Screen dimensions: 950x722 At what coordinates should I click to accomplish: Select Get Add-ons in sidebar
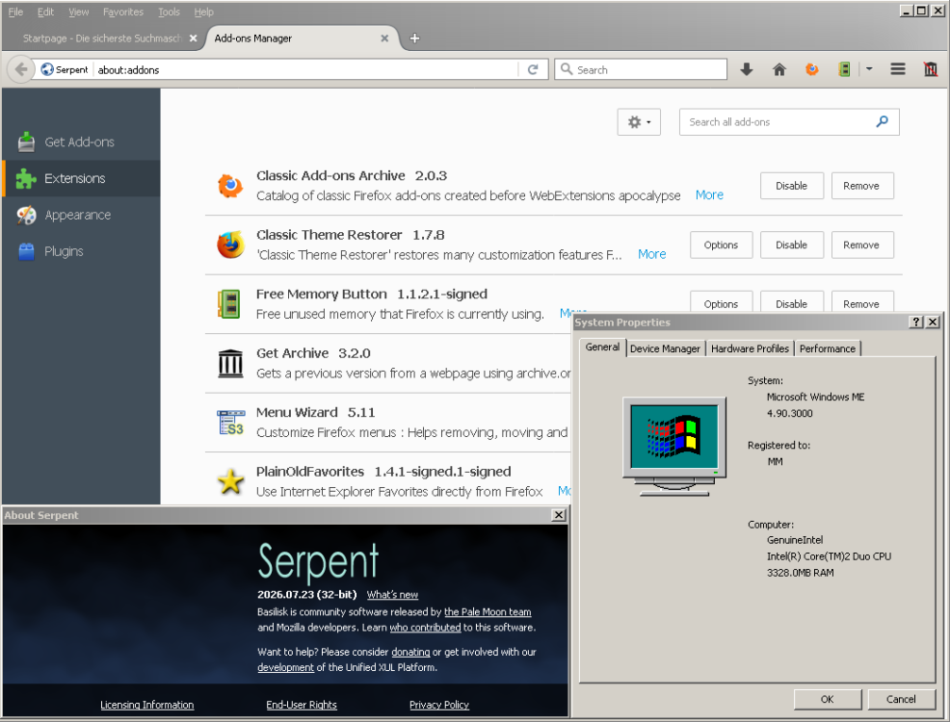[81, 142]
